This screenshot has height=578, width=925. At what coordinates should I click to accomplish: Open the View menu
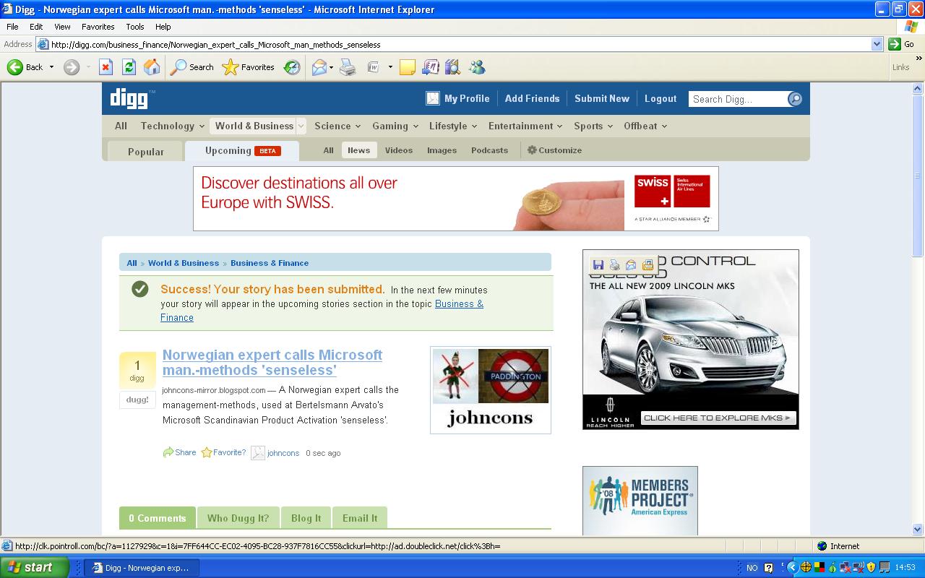pyautogui.click(x=62, y=27)
